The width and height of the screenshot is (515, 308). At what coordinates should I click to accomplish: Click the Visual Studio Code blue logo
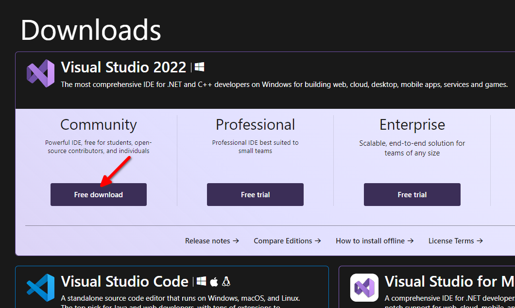(40, 288)
